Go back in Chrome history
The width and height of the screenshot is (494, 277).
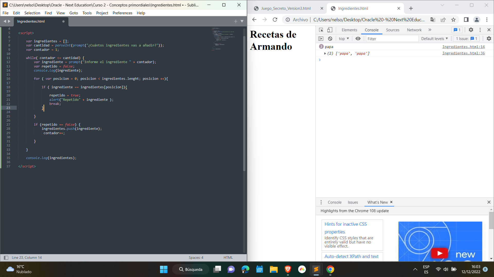[254, 19]
